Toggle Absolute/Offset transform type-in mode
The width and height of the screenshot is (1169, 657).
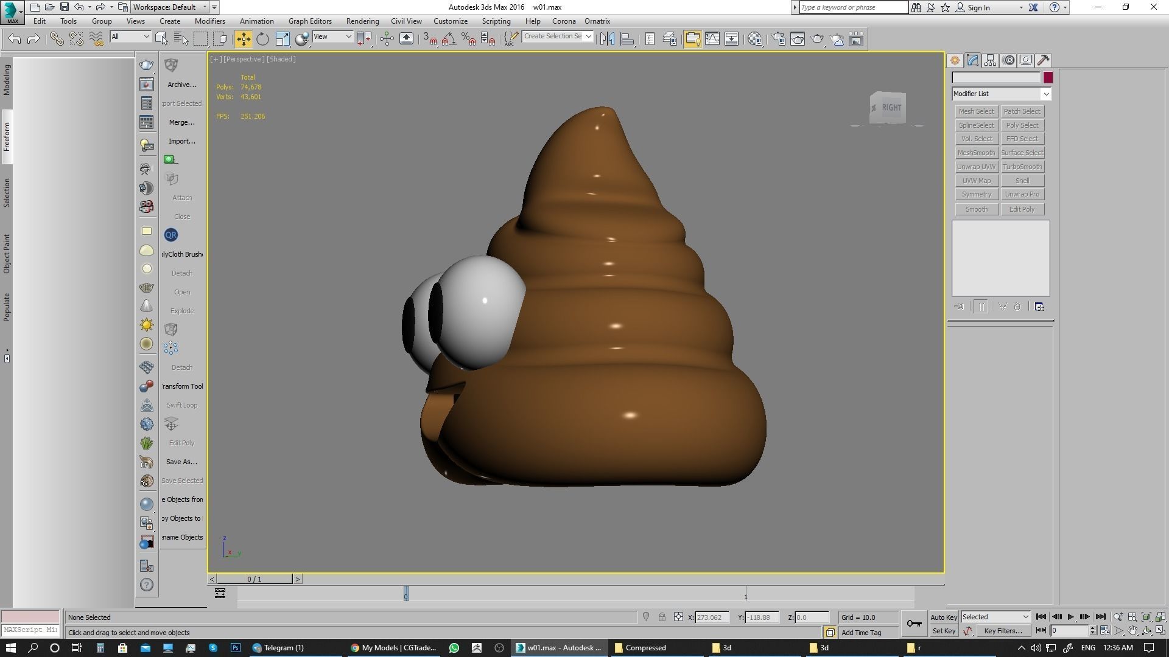[x=678, y=617]
